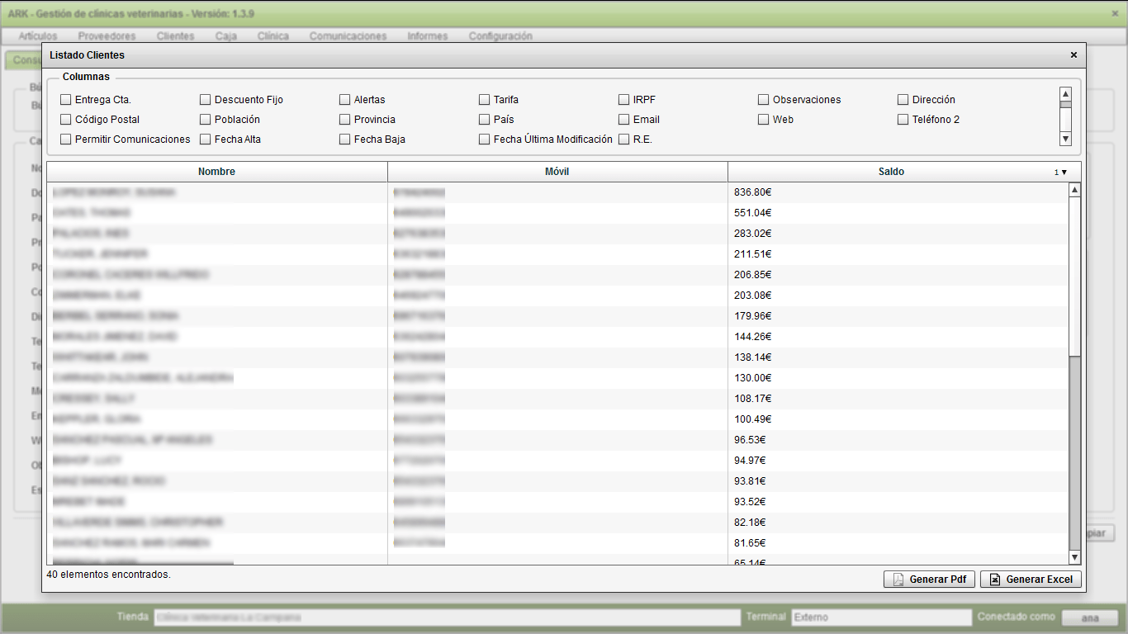Screen dimensions: 1128x634
Task: Sort by the Nombre column header
Action: tap(216, 172)
